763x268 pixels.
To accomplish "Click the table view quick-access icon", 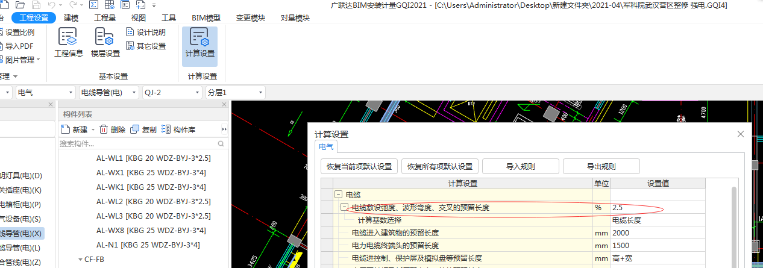I will [x=109, y=5].
